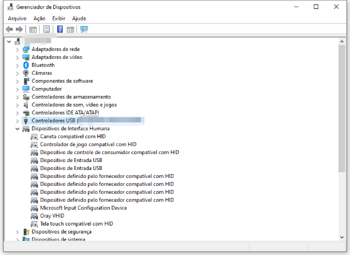Maximize the Gerenciador de Dispositivos window
The width and height of the screenshot is (350, 255).
(x=316, y=7)
